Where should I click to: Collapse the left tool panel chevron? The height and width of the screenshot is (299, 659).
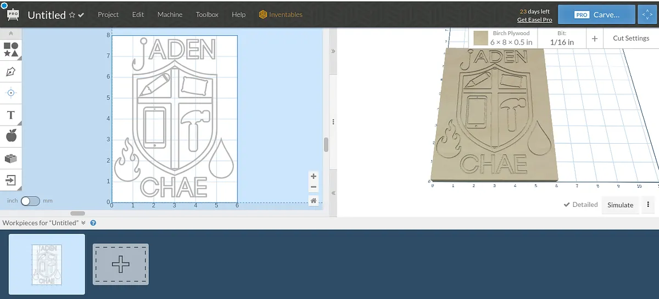point(11,33)
